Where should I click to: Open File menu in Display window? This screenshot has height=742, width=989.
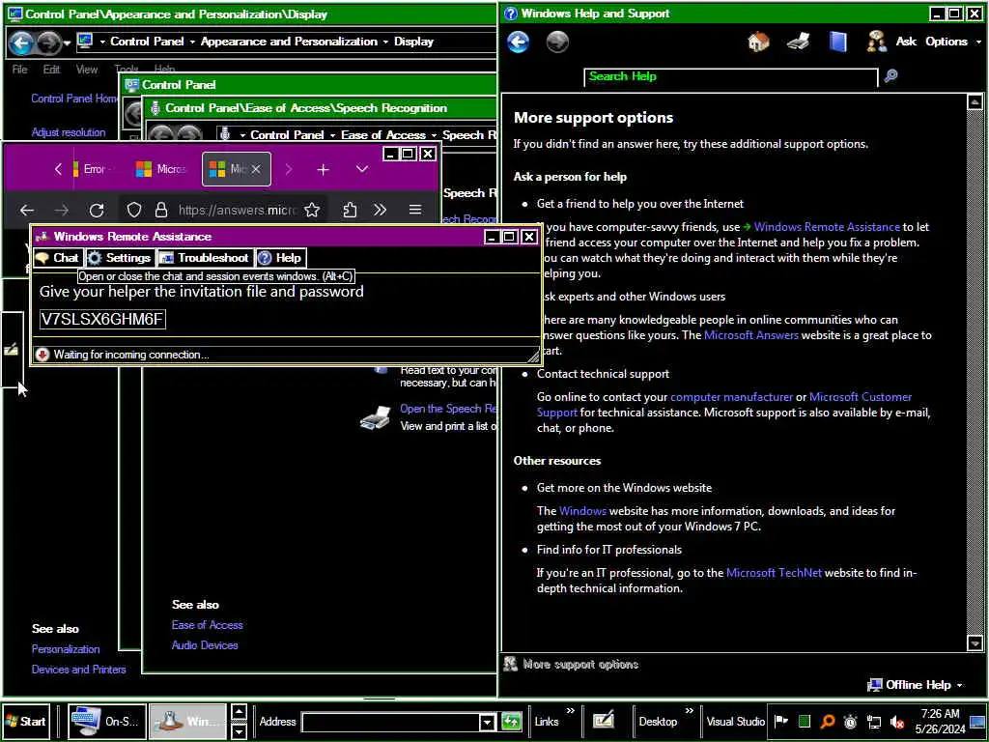point(19,70)
